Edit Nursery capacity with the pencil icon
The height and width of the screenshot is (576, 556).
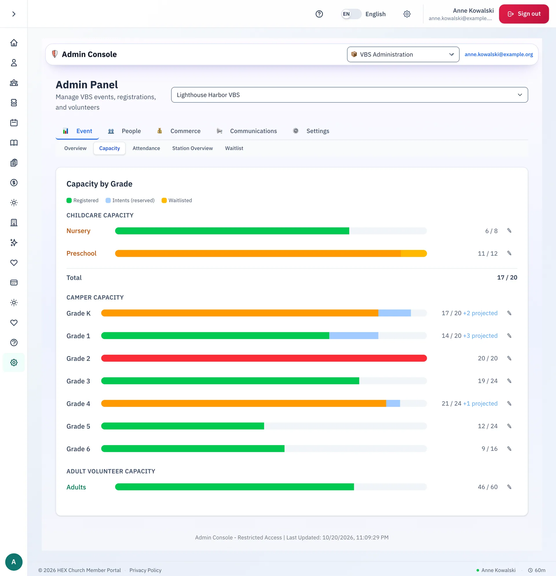click(509, 231)
